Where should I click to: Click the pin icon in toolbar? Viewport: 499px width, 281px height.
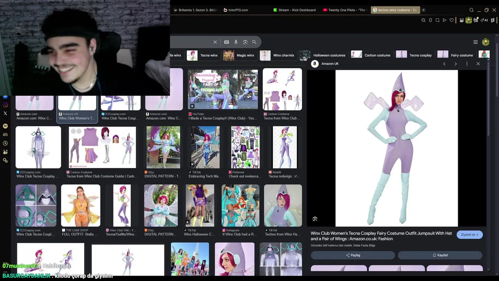click(x=430, y=20)
